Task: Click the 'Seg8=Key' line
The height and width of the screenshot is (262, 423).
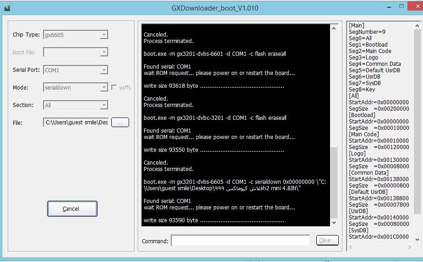Action: click(x=362, y=90)
